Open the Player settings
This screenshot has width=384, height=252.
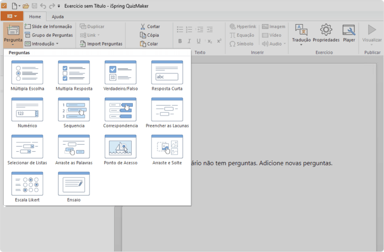coord(349,33)
